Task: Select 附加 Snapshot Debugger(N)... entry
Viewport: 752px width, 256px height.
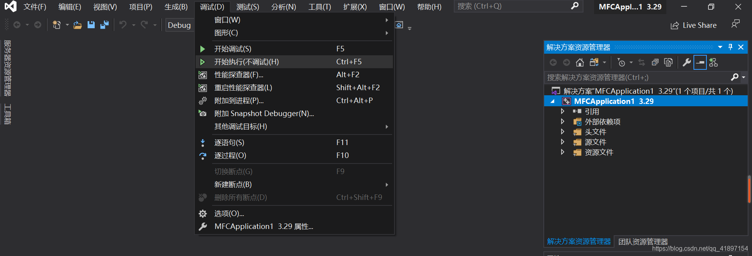Action: tap(294, 113)
